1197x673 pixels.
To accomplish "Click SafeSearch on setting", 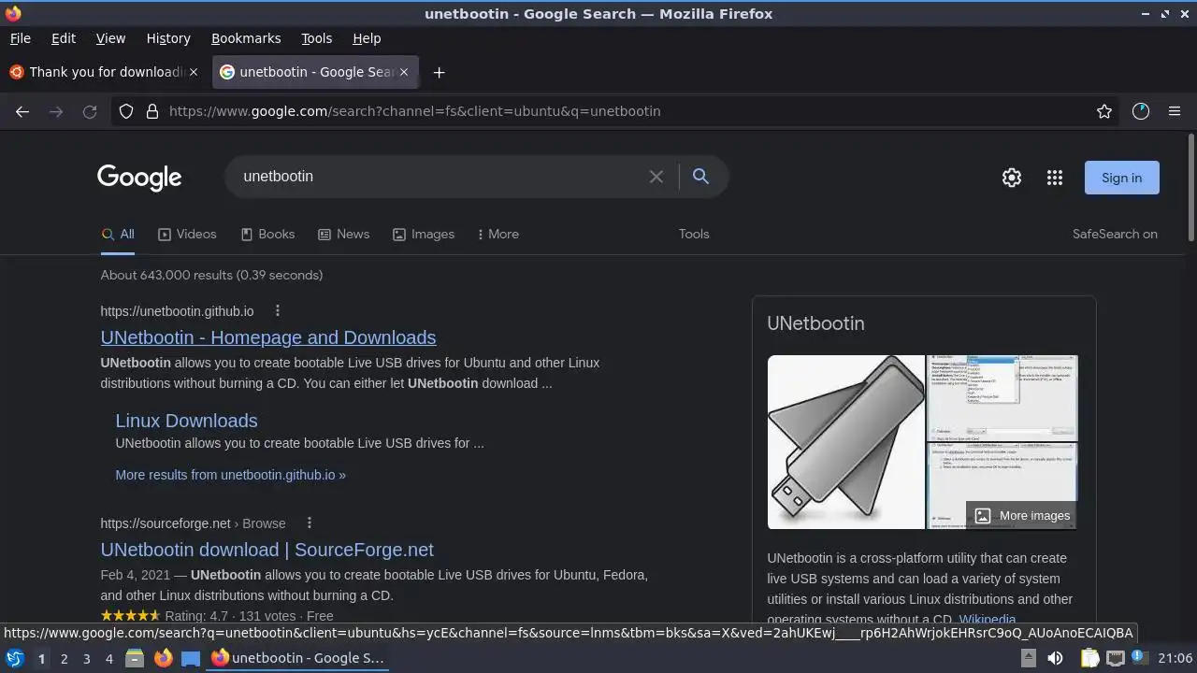I will (1115, 235).
